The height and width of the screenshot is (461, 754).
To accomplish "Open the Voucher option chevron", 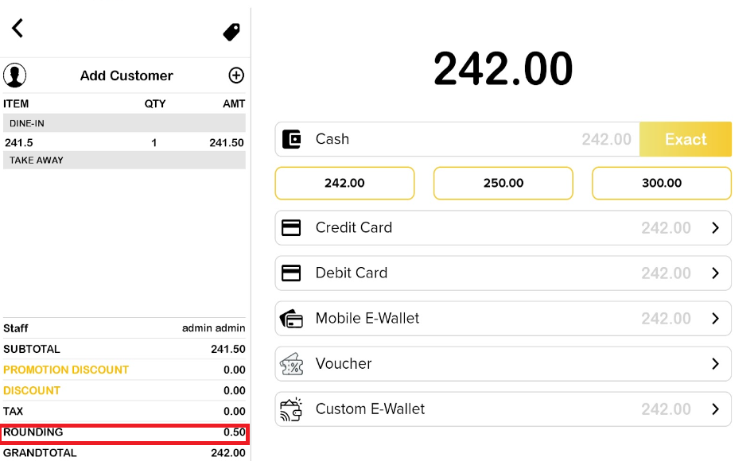I will click(x=715, y=364).
